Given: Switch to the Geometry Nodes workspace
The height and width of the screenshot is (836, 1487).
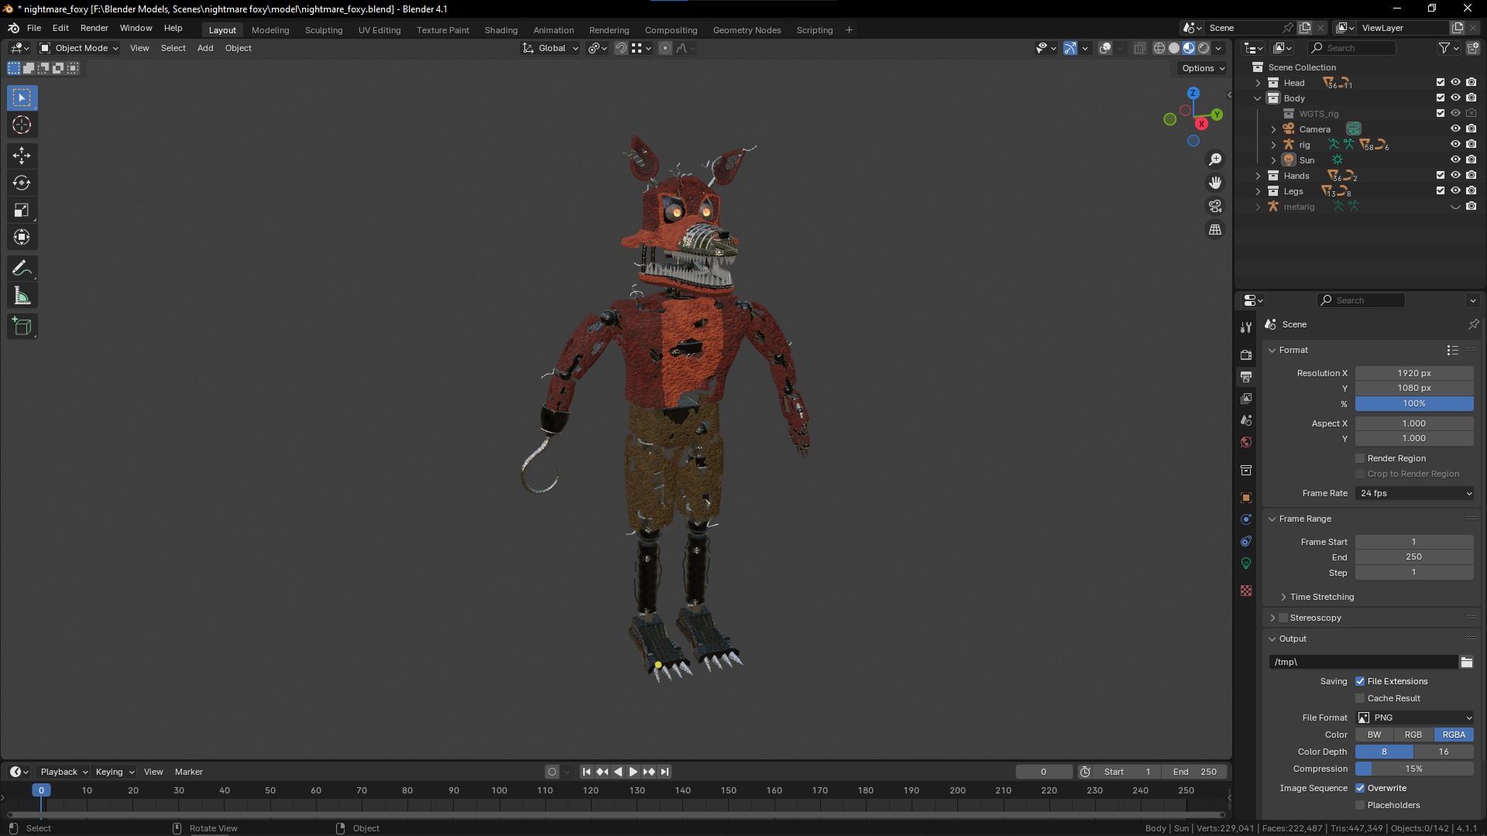Looking at the screenshot, I should (747, 30).
